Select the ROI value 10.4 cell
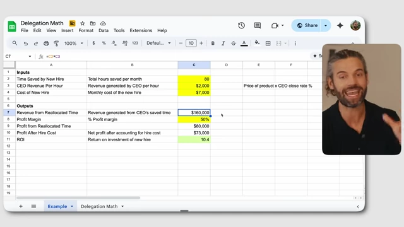 click(x=194, y=139)
